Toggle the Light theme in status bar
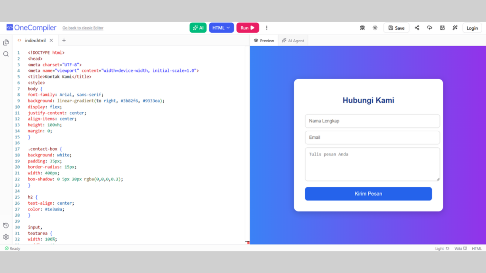The width and height of the screenshot is (486, 273). click(442, 248)
